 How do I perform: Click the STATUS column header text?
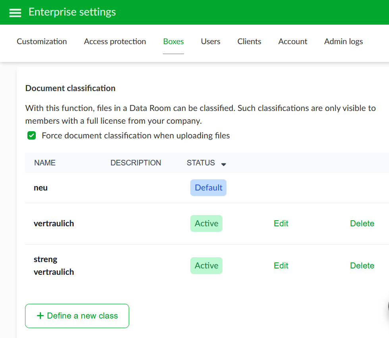201,163
